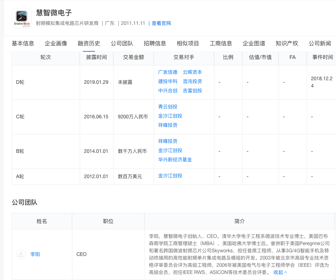Image resolution: width=336 pixels, height=280 pixels.
Task: Open investor 吉富创投
Action: 192,91
